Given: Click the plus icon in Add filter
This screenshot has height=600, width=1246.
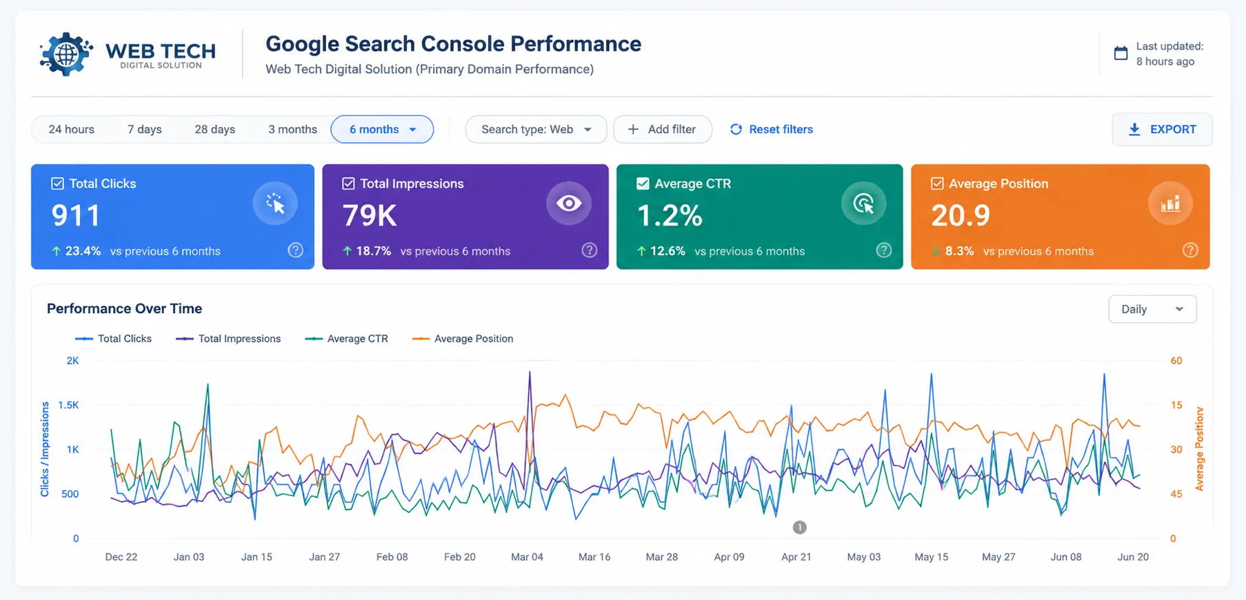Looking at the screenshot, I should (633, 129).
